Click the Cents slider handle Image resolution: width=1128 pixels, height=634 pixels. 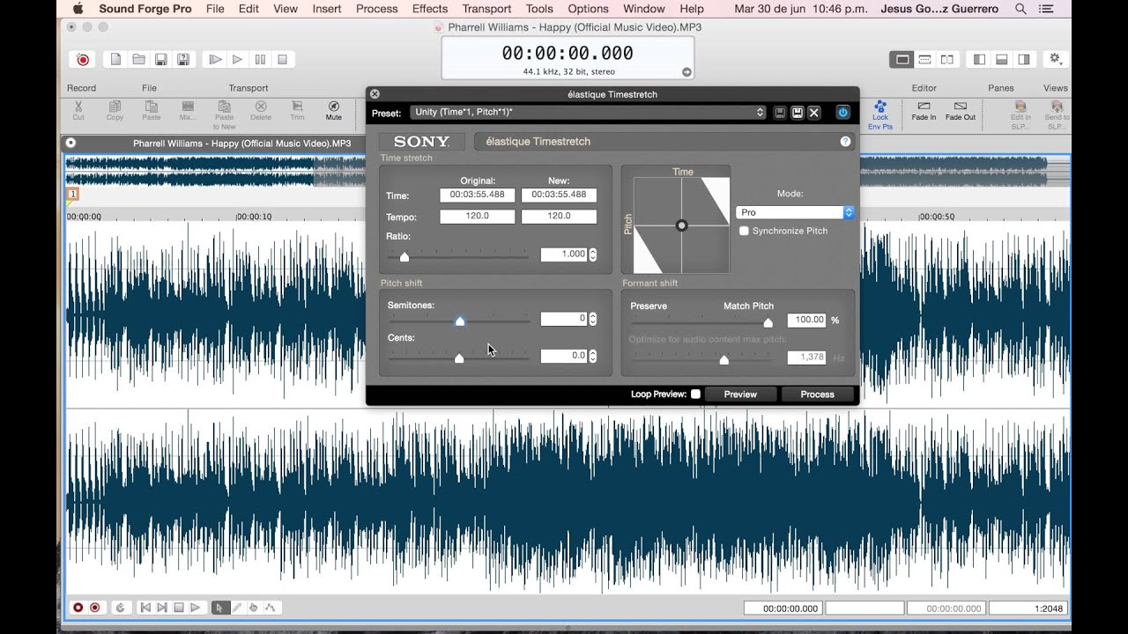point(459,358)
